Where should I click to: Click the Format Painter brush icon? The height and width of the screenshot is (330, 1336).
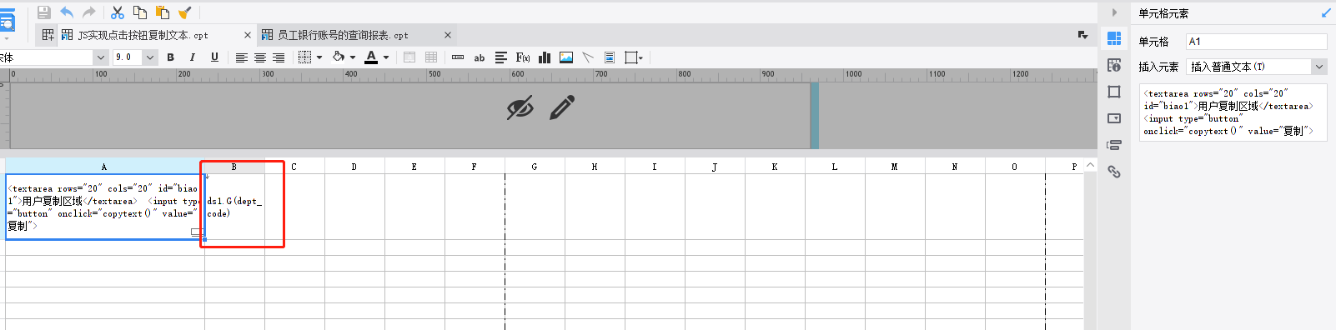tap(185, 12)
